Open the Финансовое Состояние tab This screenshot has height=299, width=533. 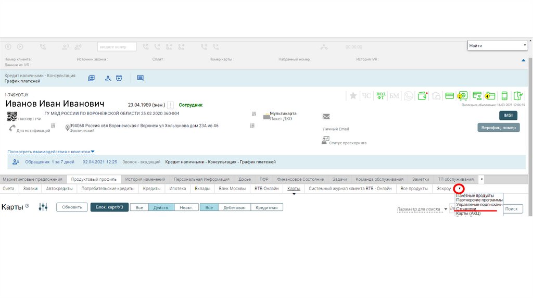click(x=300, y=179)
